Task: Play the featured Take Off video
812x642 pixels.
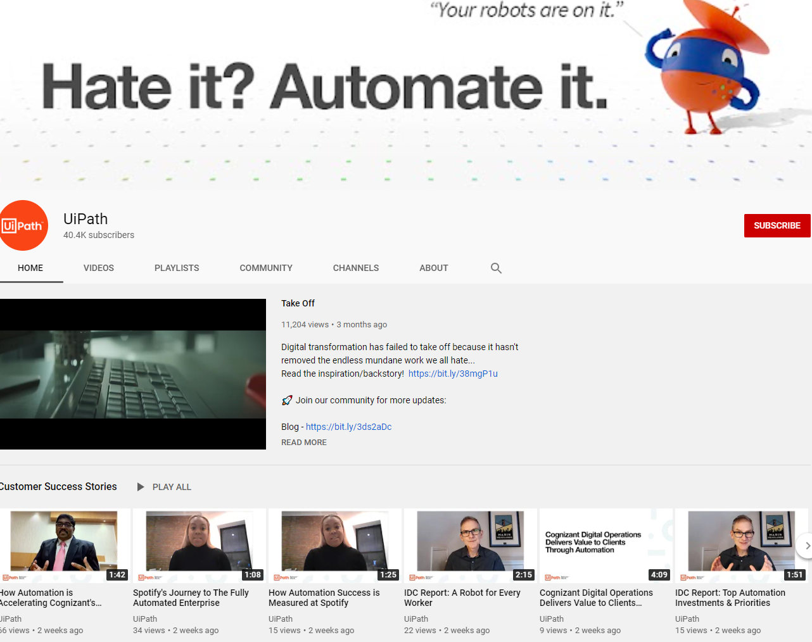Action: point(133,374)
